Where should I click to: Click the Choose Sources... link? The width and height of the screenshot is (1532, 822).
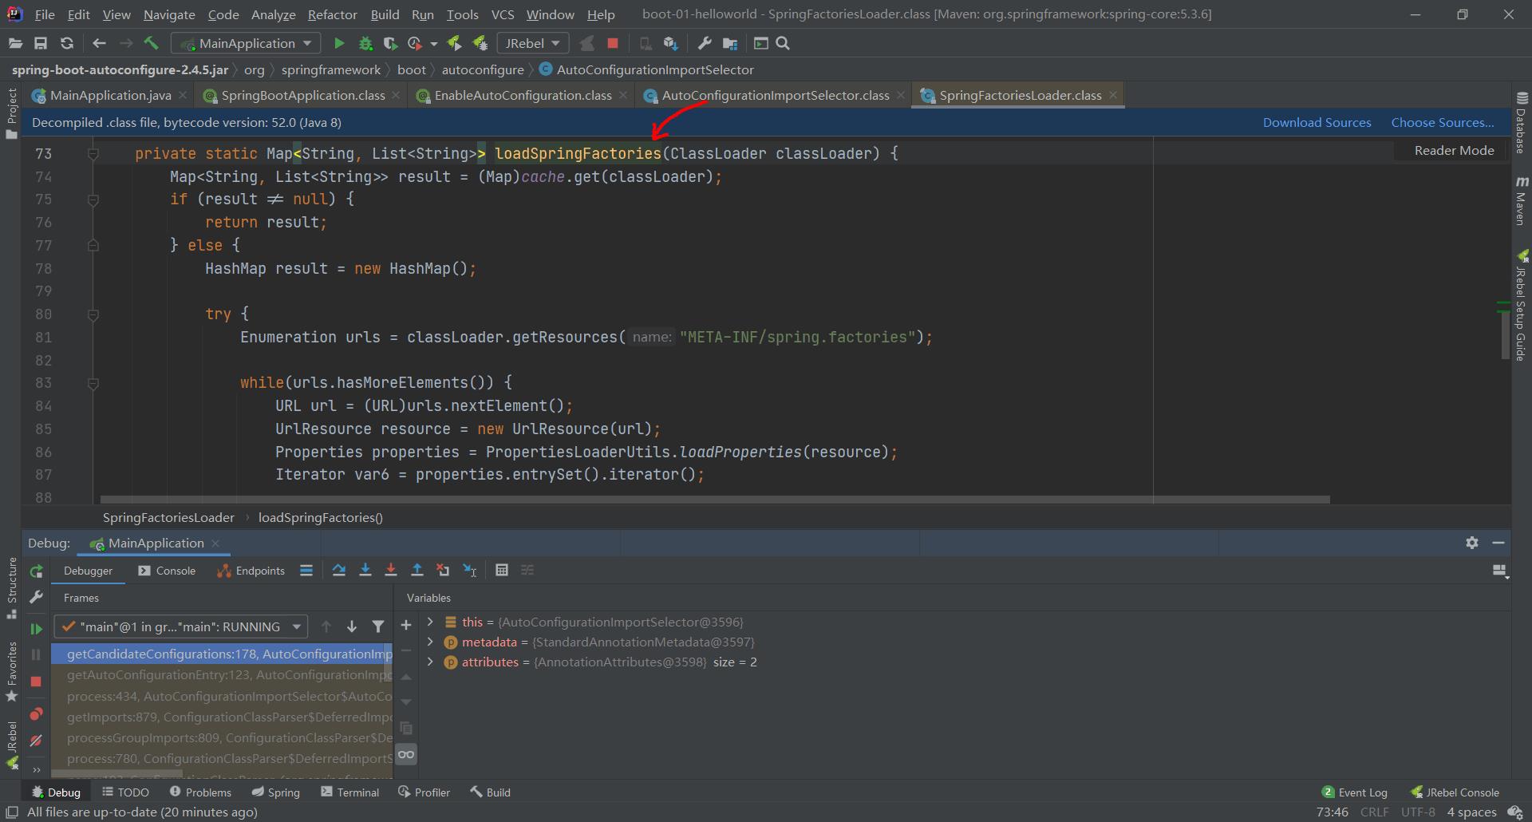(x=1443, y=122)
